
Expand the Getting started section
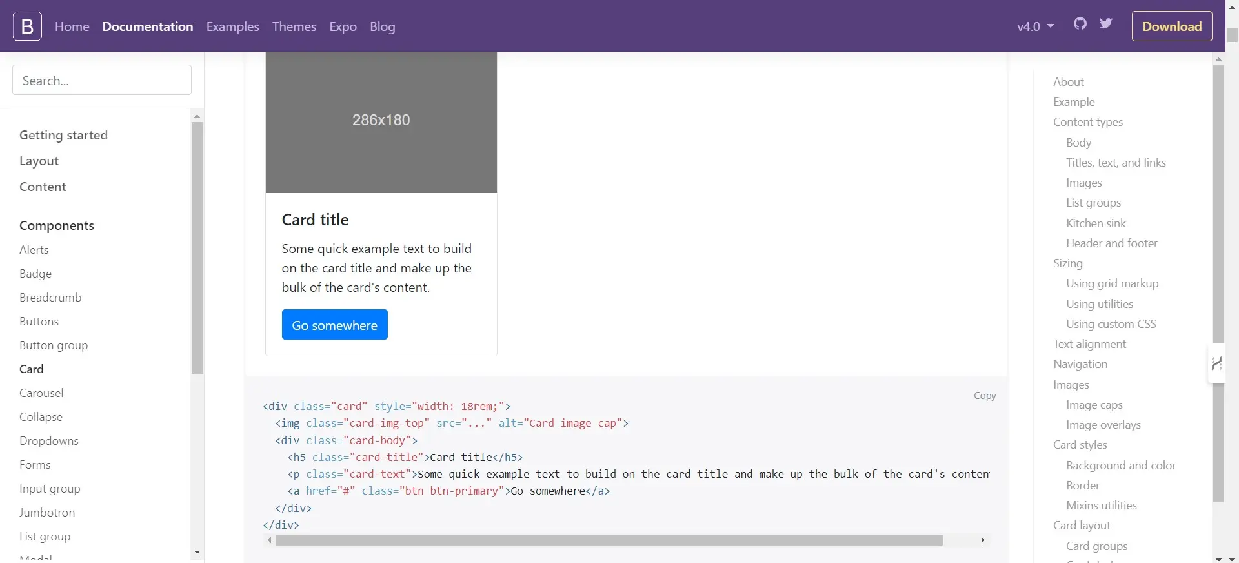63,135
